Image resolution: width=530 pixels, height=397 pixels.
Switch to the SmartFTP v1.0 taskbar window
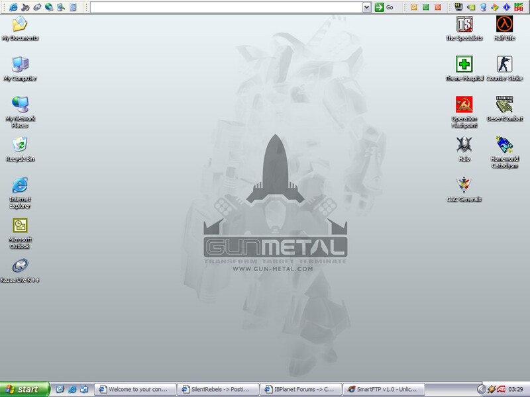click(x=384, y=389)
